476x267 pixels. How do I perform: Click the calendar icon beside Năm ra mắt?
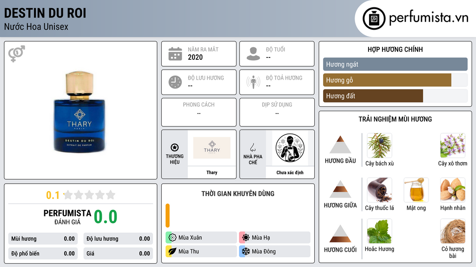pos(175,54)
